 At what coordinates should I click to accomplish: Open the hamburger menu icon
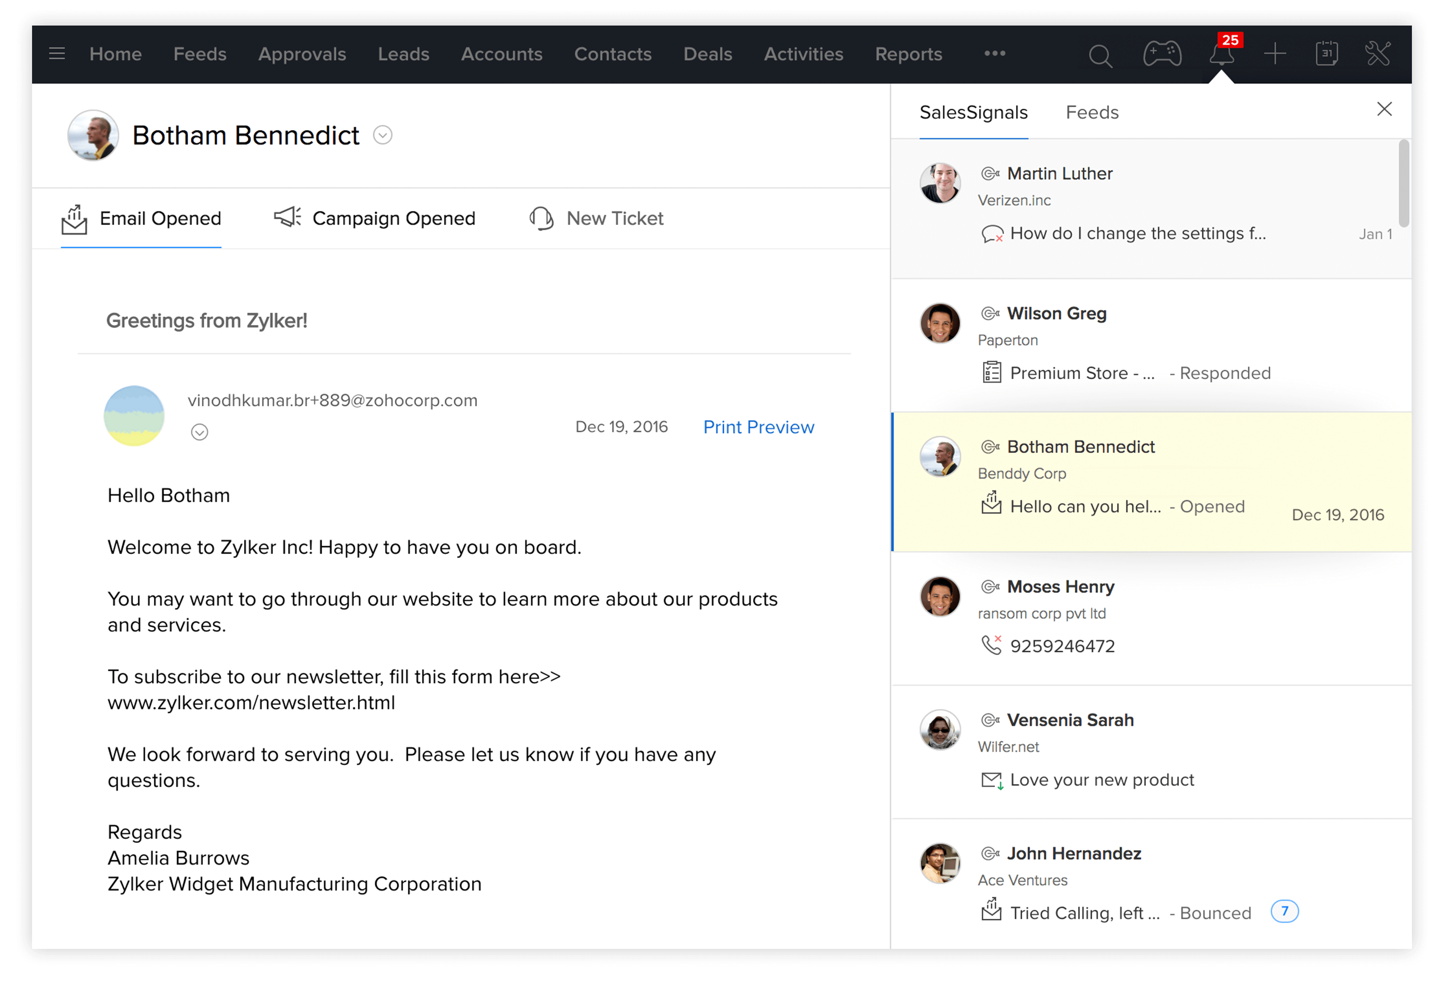click(57, 54)
